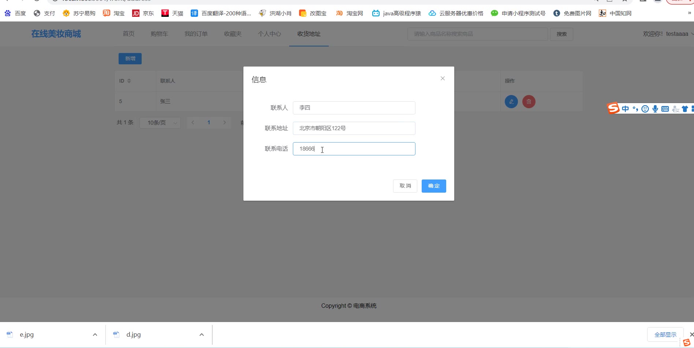Sort the table by ID column

[x=129, y=81]
